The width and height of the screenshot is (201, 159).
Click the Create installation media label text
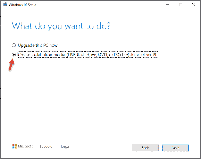tap(88, 55)
